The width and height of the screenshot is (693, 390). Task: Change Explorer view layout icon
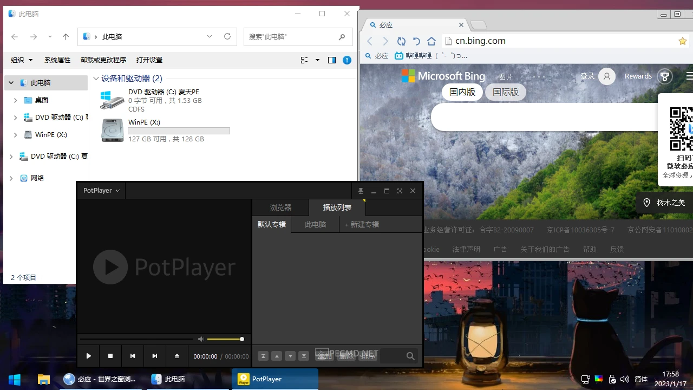304,60
